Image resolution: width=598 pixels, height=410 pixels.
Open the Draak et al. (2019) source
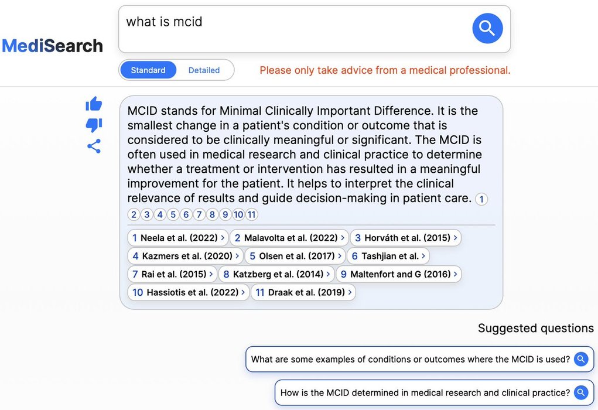[x=303, y=292]
